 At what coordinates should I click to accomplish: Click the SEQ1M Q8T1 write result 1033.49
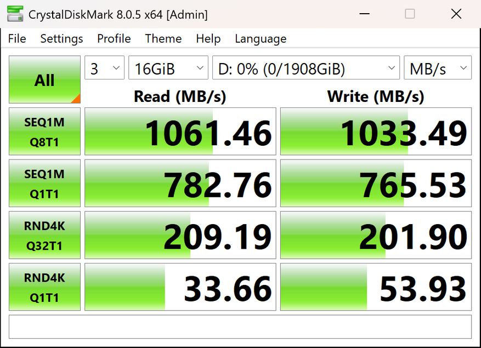click(x=376, y=131)
